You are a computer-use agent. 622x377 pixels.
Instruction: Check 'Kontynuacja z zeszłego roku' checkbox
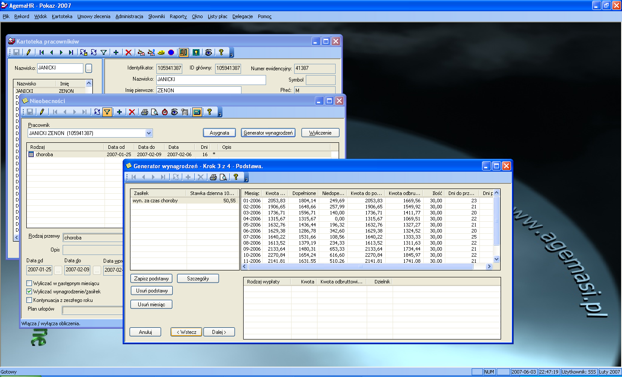click(x=29, y=300)
